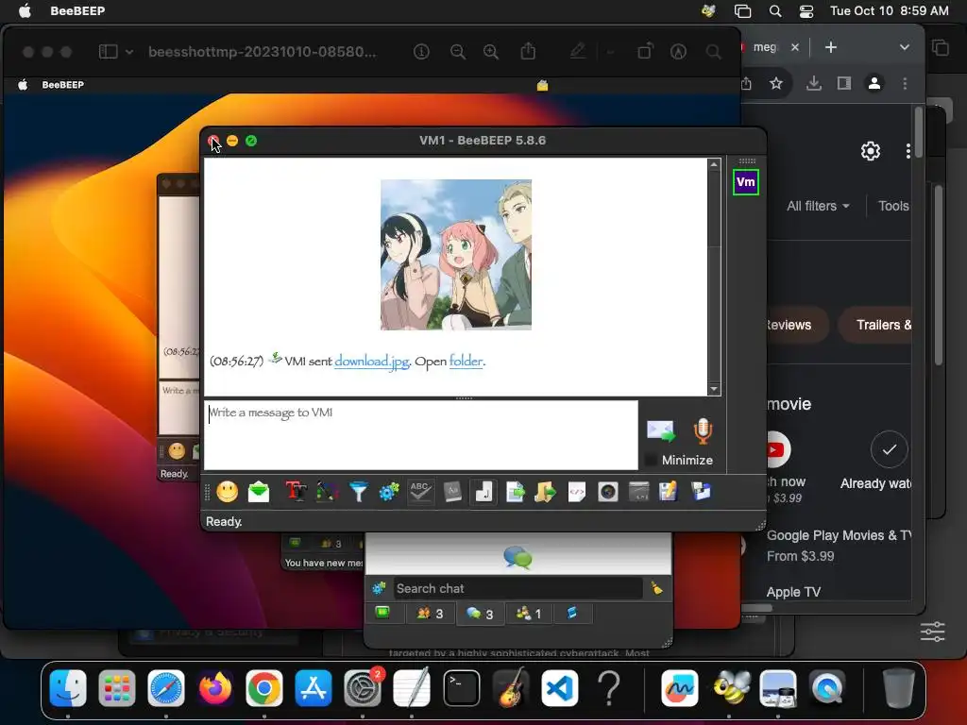Toggle the Preview sidebar button

click(108, 52)
